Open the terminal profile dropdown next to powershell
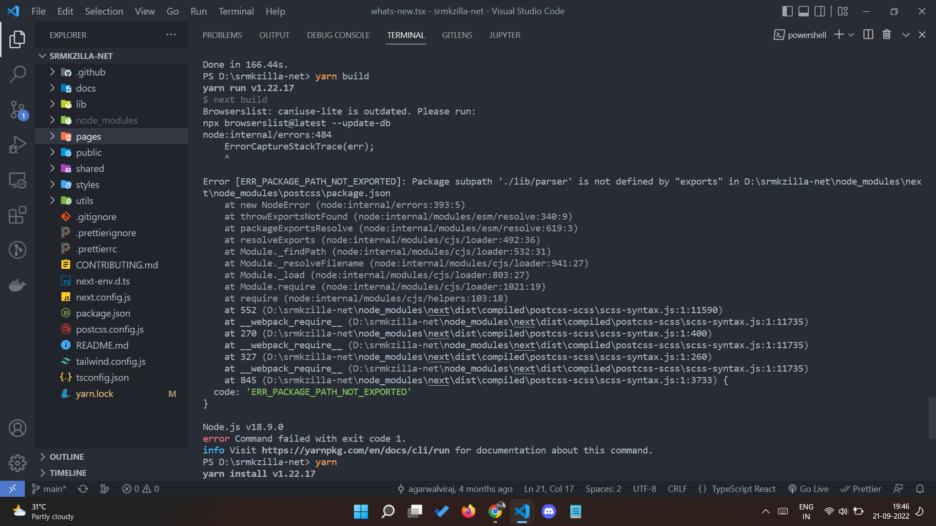The height and width of the screenshot is (526, 936). tap(852, 34)
